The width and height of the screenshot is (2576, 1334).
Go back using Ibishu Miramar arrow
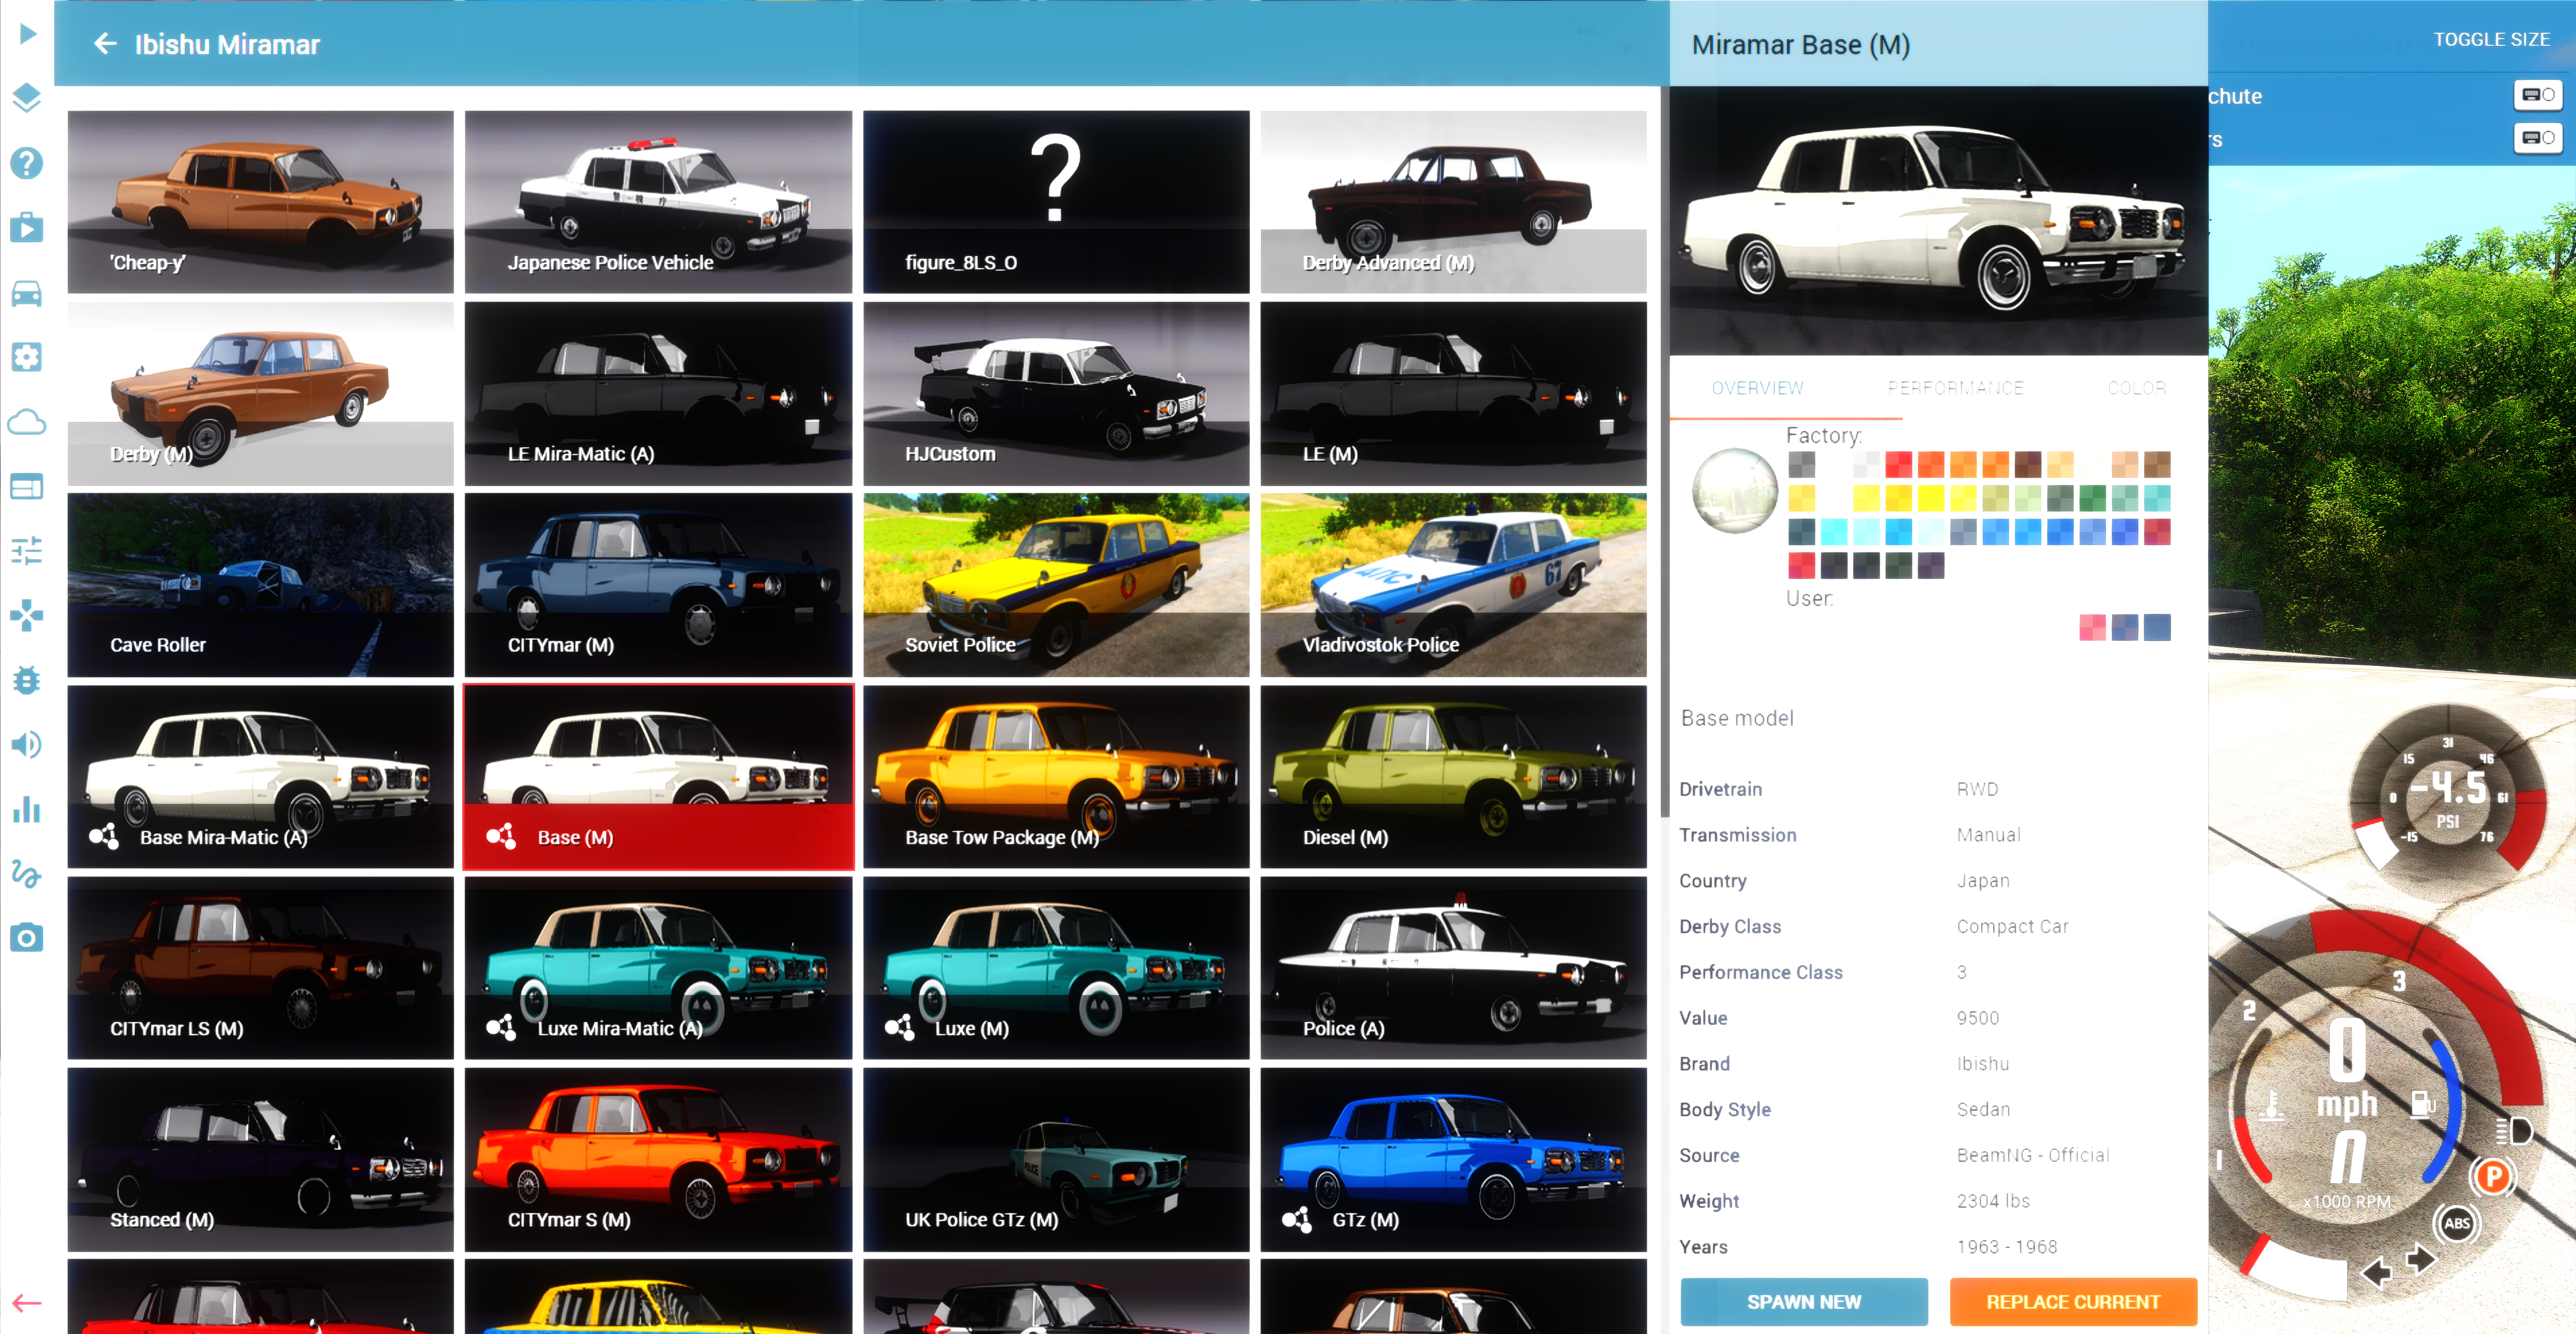click(105, 44)
